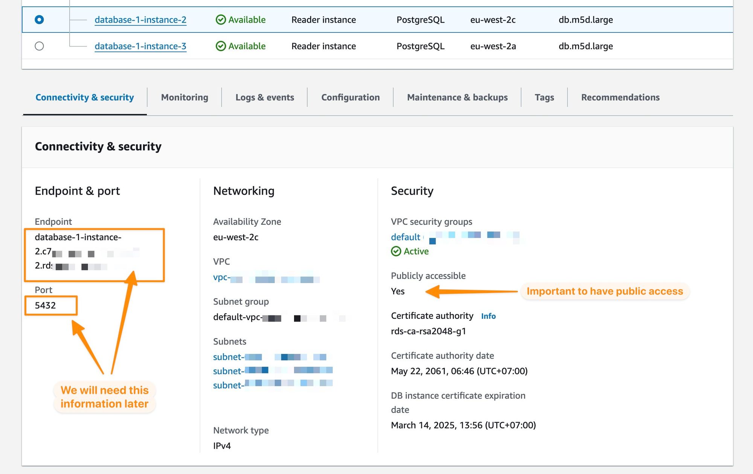This screenshot has width=753, height=474.
Task: Open the database-1-instance-2 link
Action: click(x=140, y=20)
